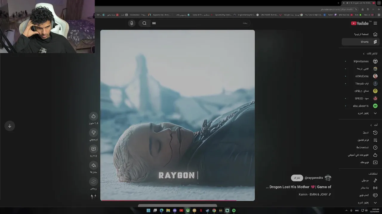Open the Speedtest by Ookla bookmark

point(225,15)
